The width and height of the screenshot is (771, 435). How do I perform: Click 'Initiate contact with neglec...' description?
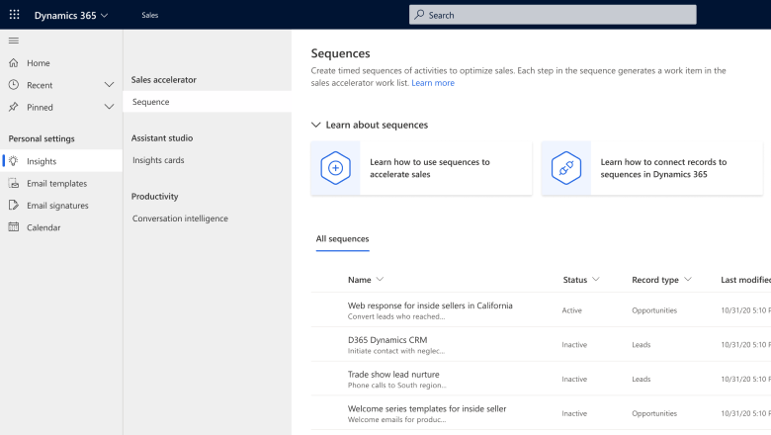click(x=396, y=351)
